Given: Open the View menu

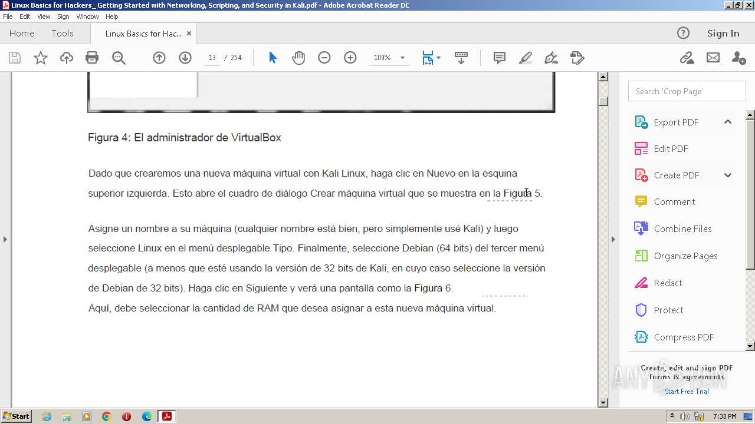Looking at the screenshot, I should [44, 16].
